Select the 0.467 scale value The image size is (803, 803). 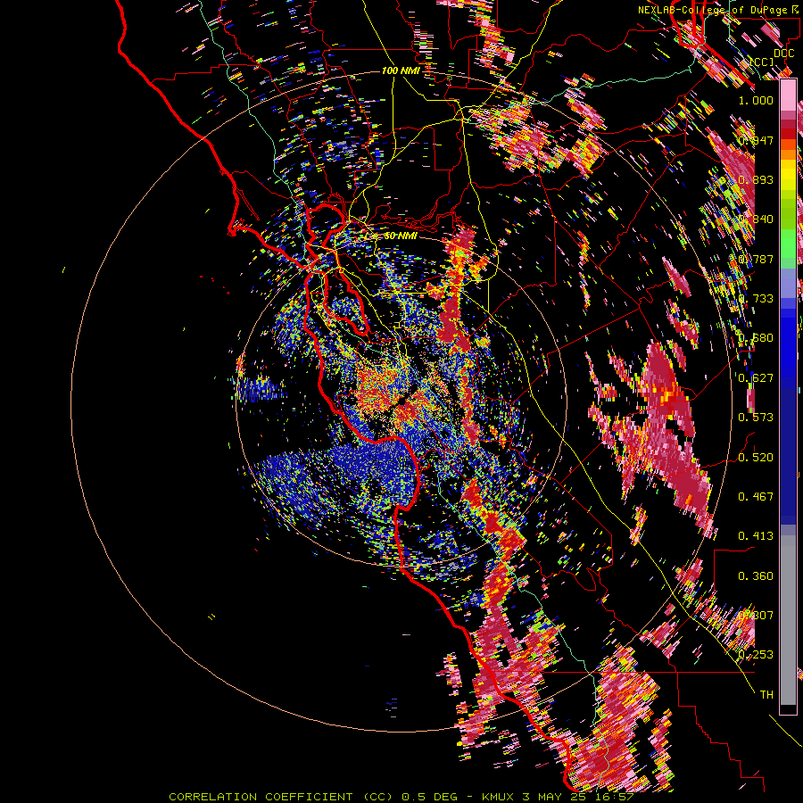coord(756,497)
